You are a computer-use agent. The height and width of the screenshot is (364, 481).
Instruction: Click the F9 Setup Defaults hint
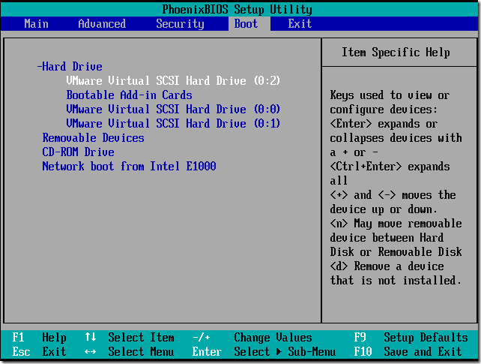tap(411, 337)
